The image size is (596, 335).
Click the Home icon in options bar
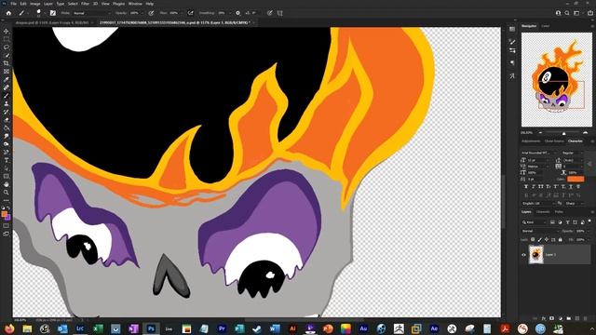pyautogui.click(x=8, y=13)
